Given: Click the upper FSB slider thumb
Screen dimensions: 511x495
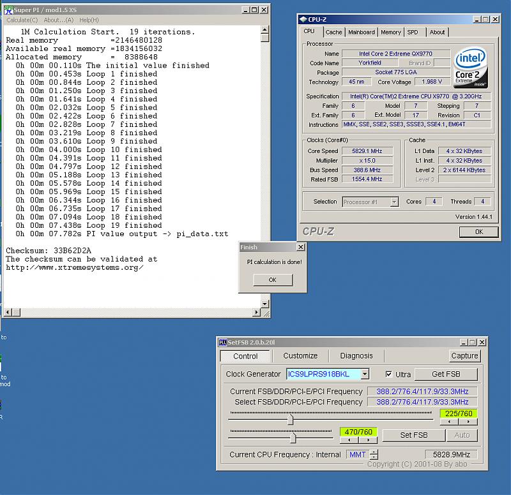Looking at the screenshot, I should [291, 419].
